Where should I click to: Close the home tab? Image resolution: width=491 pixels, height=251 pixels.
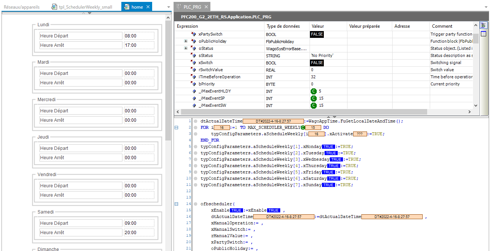pos(148,7)
